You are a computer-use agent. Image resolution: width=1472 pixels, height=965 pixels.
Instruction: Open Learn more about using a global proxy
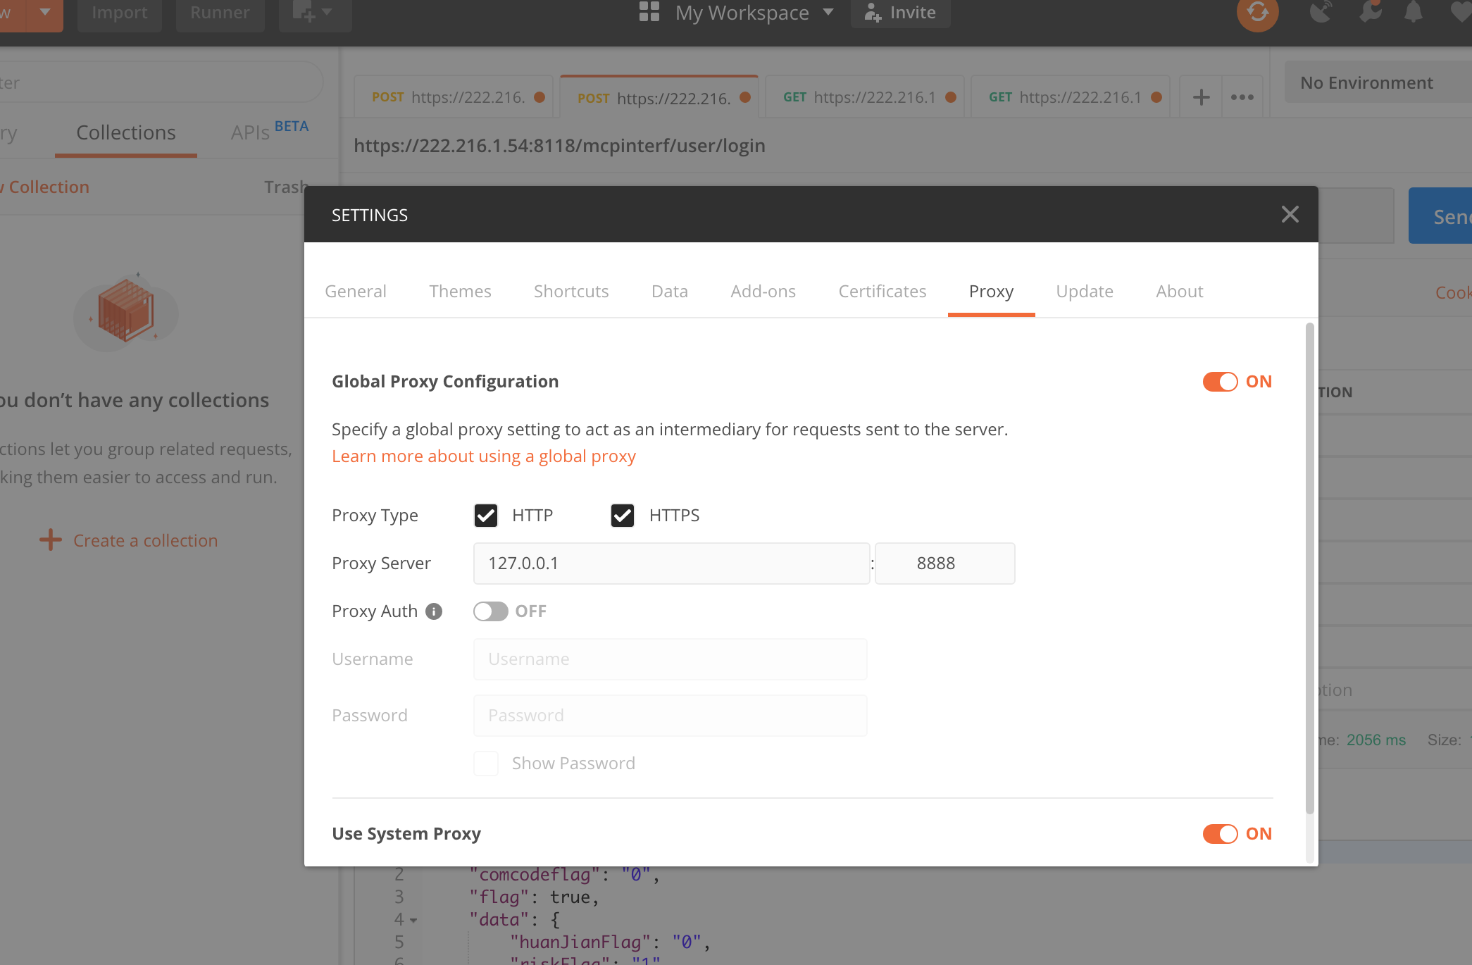click(484, 456)
